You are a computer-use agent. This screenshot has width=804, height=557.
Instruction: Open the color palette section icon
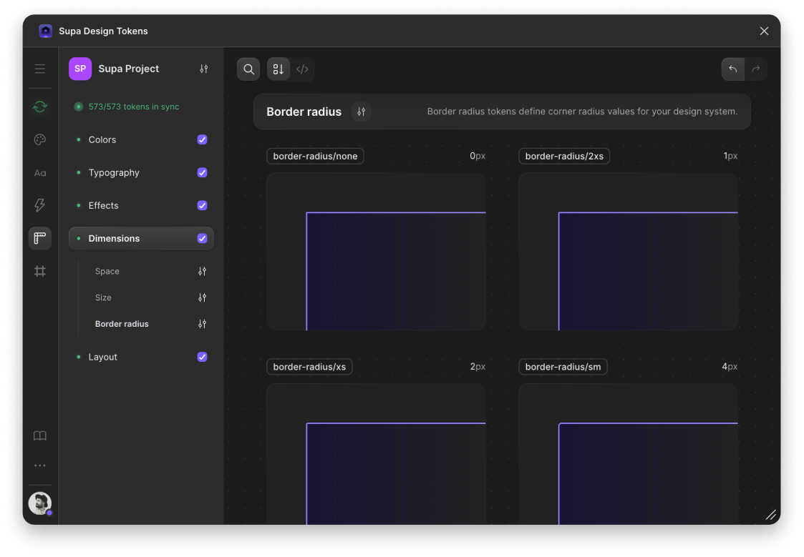pos(40,139)
